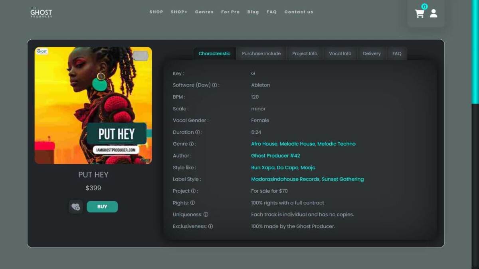Click the teal page scrollbar thumb
Screen dimensions: 479x269
(x=475, y=52)
